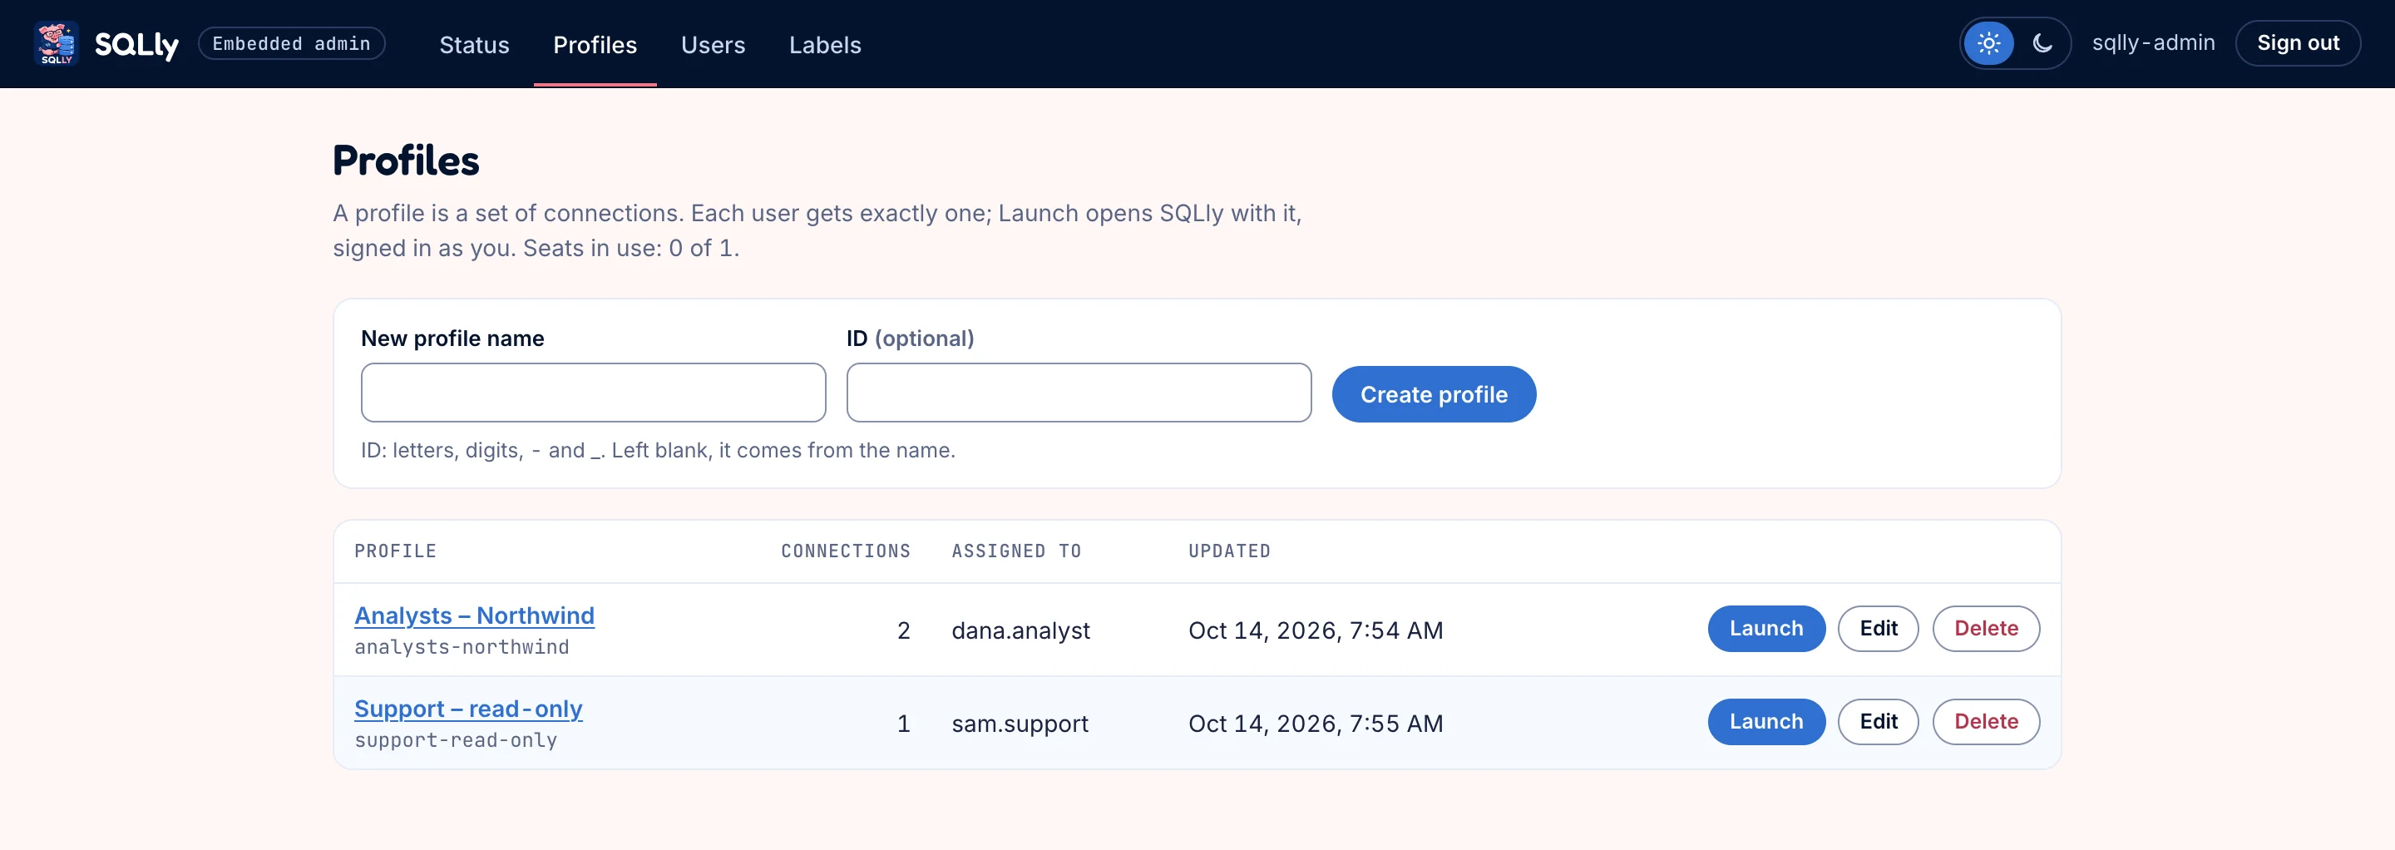The height and width of the screenshot is (850, 2395).
Task: Launch the Support – read-only profile
Action: pos(1765,722)
